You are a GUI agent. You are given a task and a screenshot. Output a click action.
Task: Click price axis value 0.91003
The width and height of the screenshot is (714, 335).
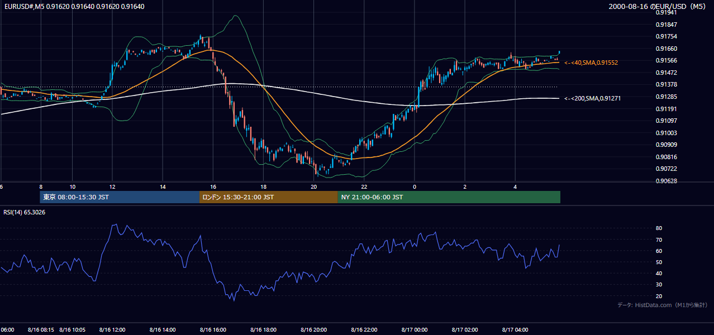tap(666, 133)
